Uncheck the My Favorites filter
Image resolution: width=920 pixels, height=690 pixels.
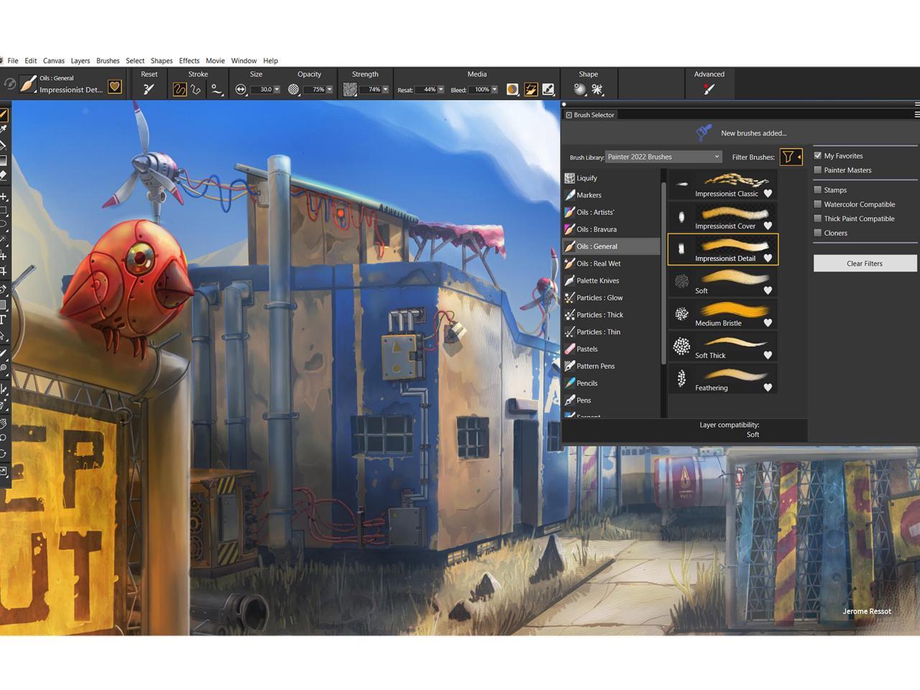point(818,155)
